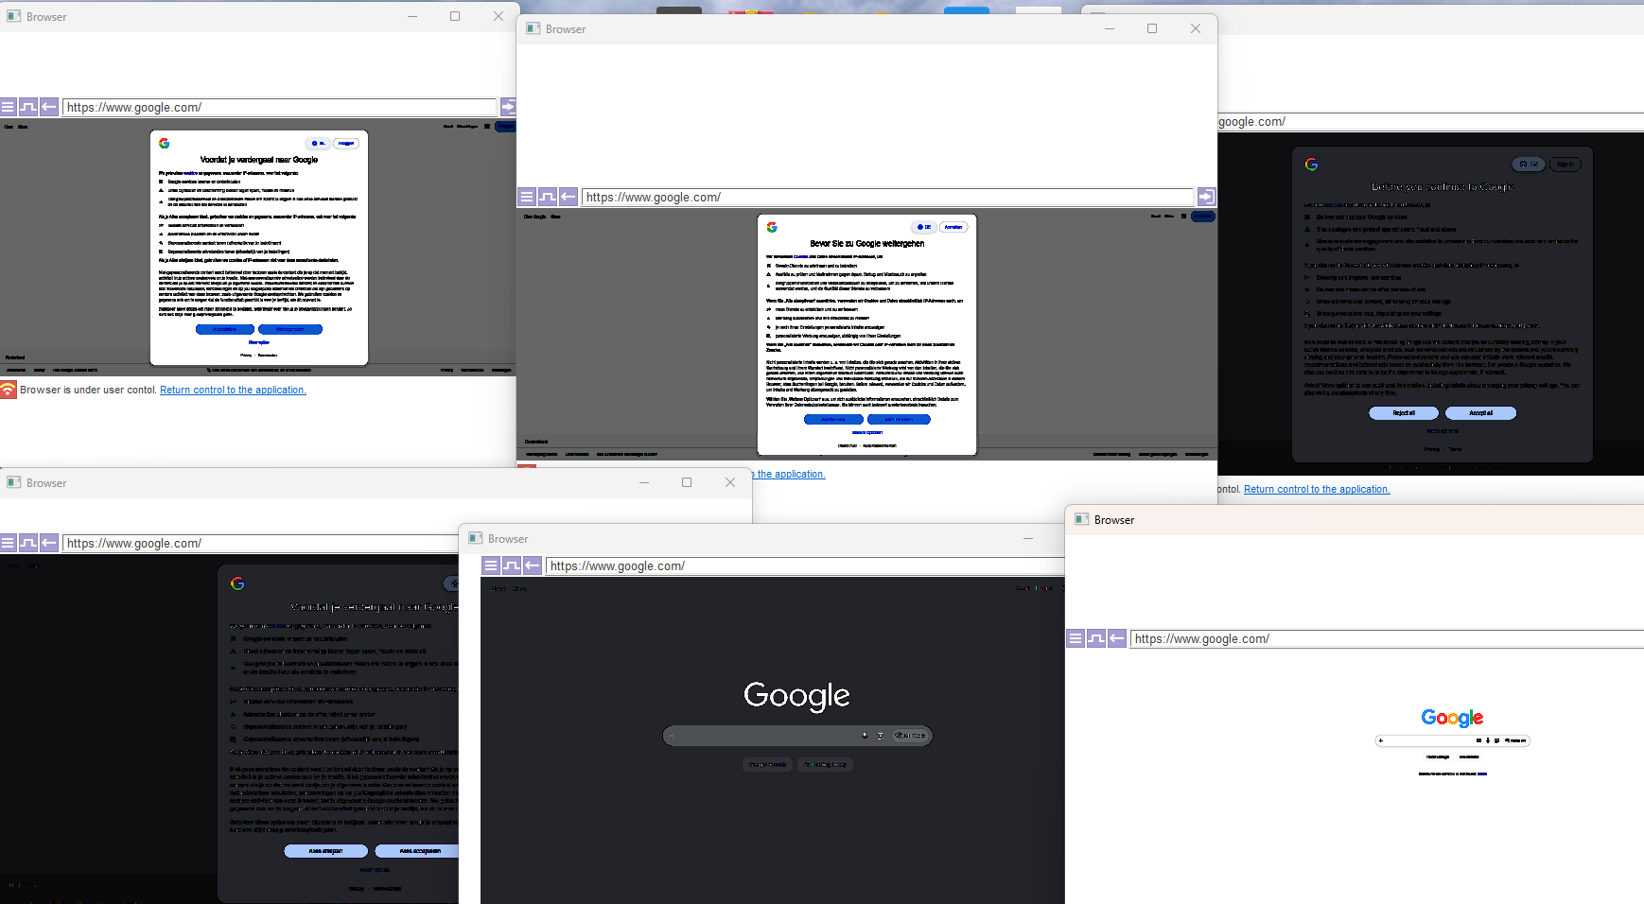Click the go arrow beside the top-left window's URL

[508, 107]
